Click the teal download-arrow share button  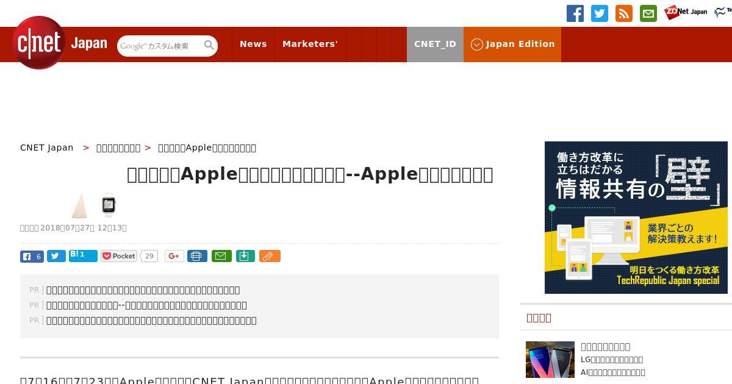[x=245, y=256]
